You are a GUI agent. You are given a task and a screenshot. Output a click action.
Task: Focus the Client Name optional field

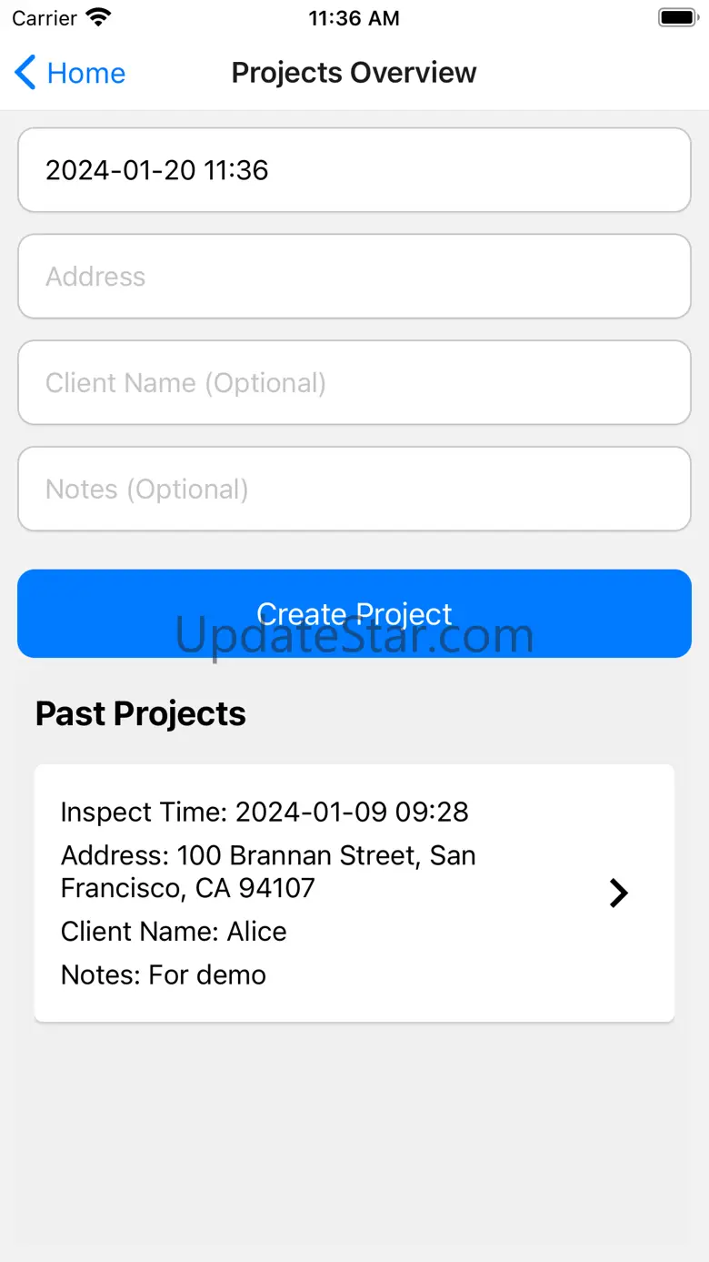[354, 383]
